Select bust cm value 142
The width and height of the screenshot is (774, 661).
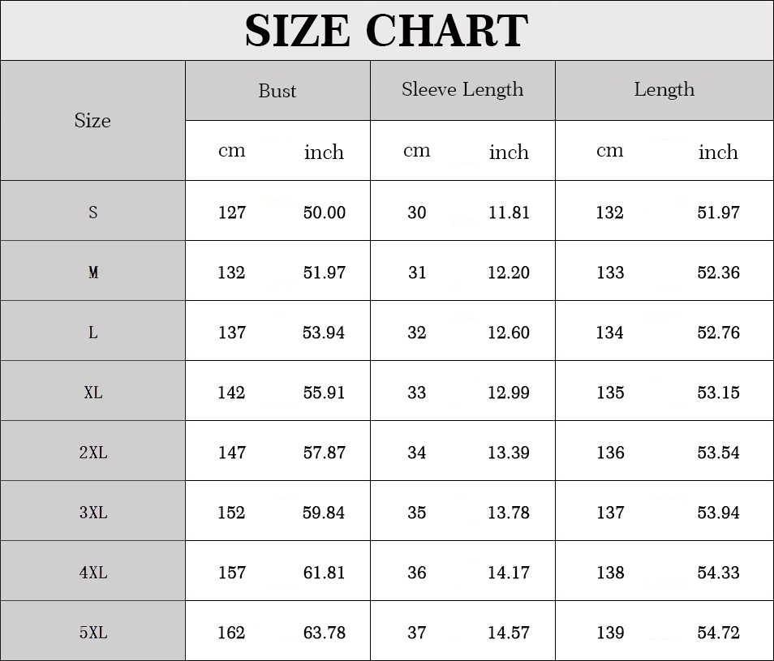[x=231, y=393]
